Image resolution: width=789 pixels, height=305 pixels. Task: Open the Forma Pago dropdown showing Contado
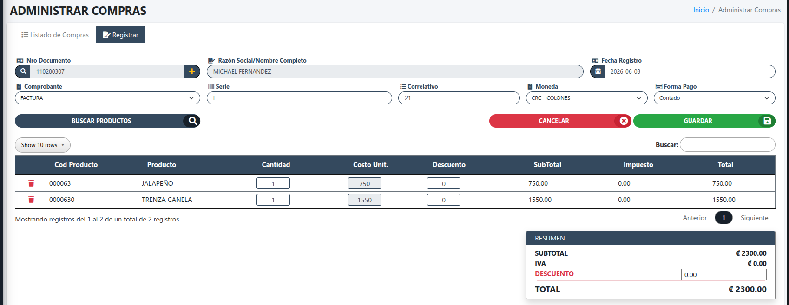714,98
